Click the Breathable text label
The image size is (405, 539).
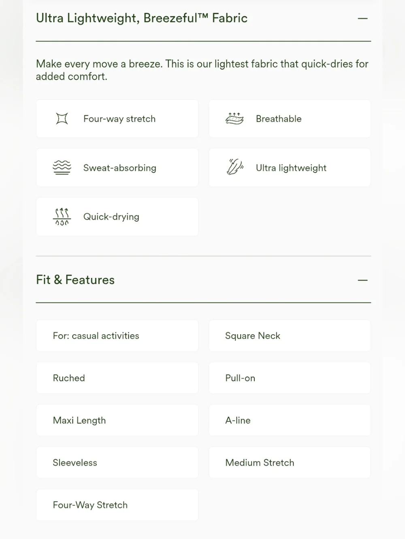pos(279,119)
